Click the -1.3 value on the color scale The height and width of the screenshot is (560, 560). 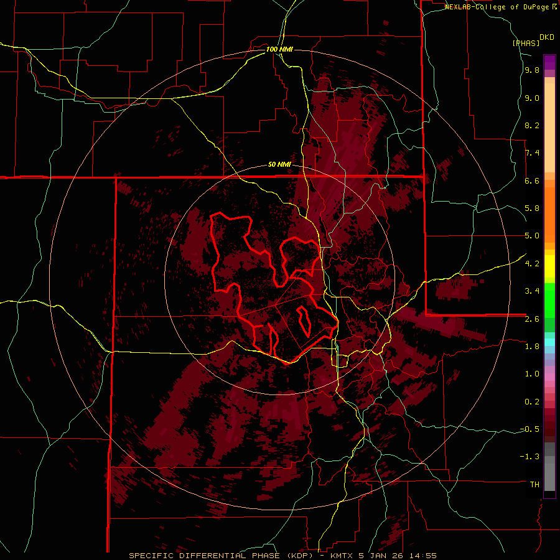click(x=530, y=457)
